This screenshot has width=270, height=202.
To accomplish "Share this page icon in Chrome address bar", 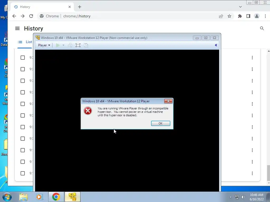I will [x=221, y=16].
